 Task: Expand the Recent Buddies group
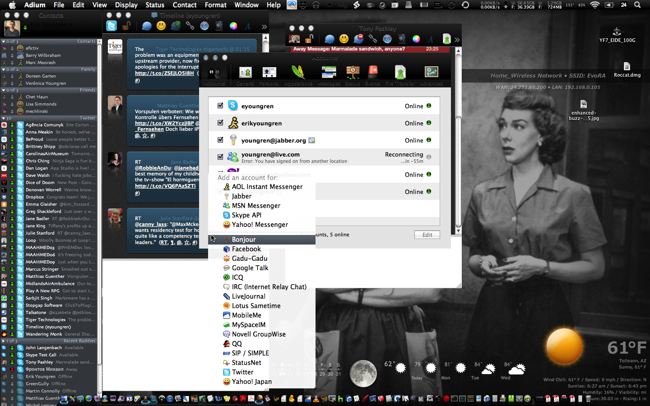(3, 341)
